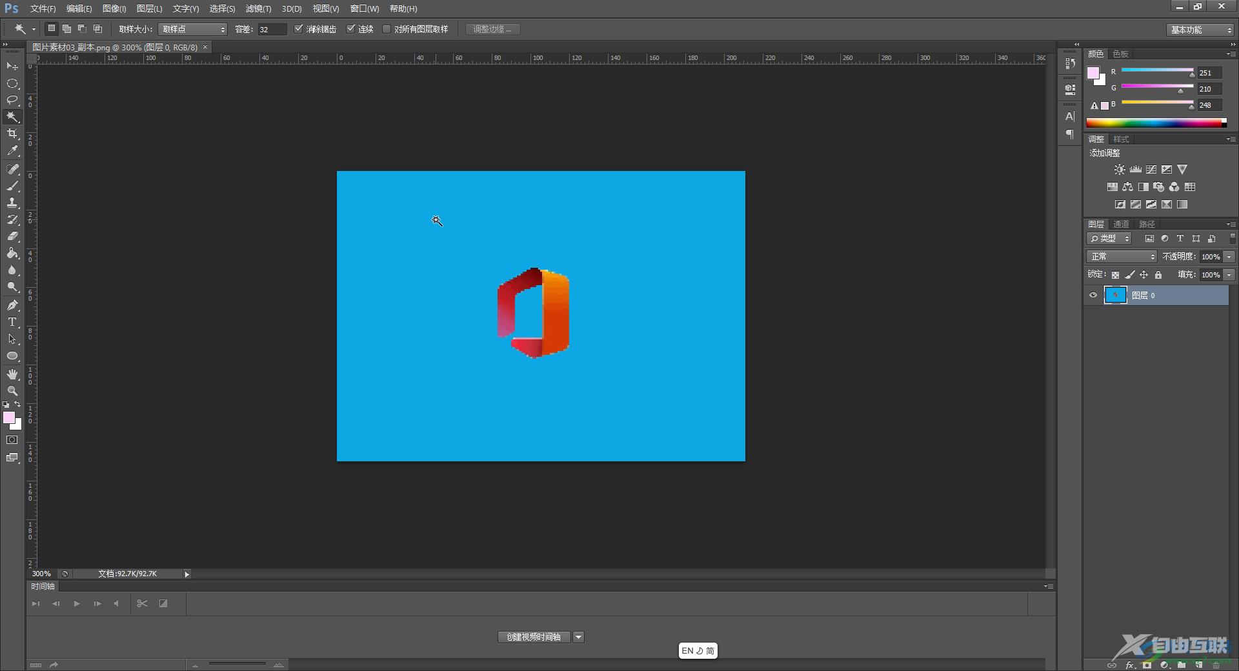Select the Horizontal Type tool
The width and height of the screenshot is (1239, 671).
pyautogui.click(x=12, y=322)
